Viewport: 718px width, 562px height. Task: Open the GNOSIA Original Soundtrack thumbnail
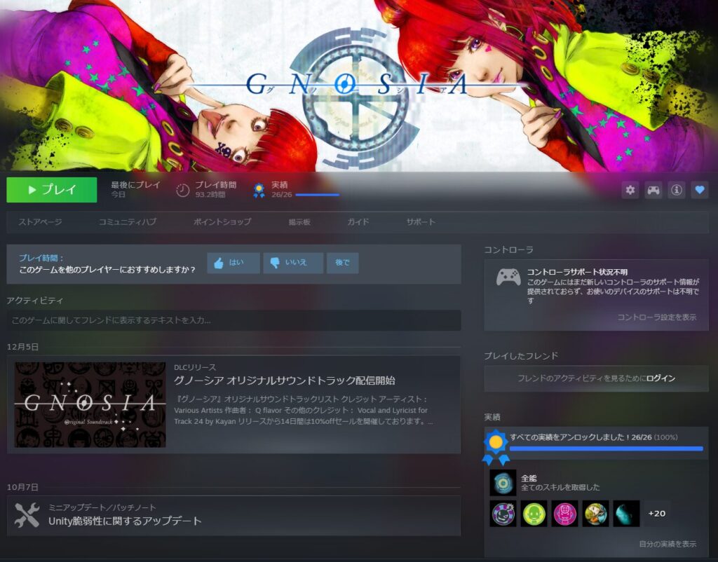point(90,404)
